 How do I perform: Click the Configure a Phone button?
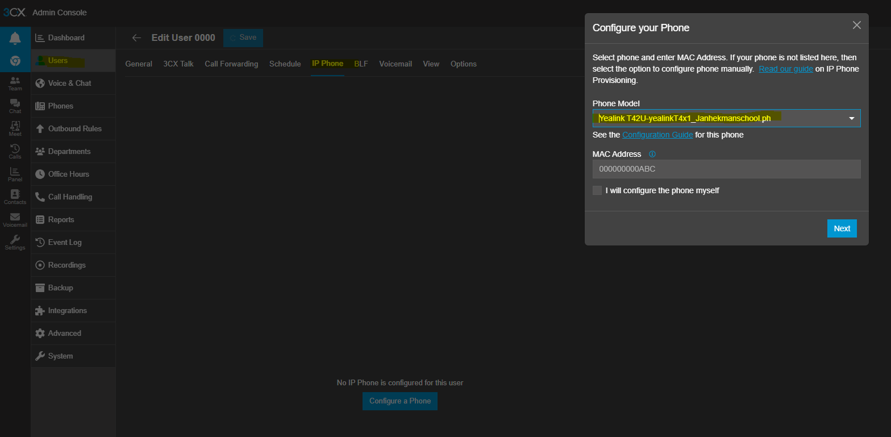(x=400, y=401)
